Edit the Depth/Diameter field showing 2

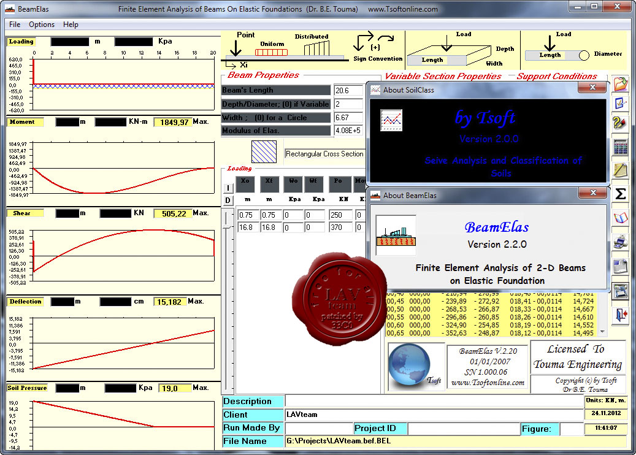tap(348, 104)
